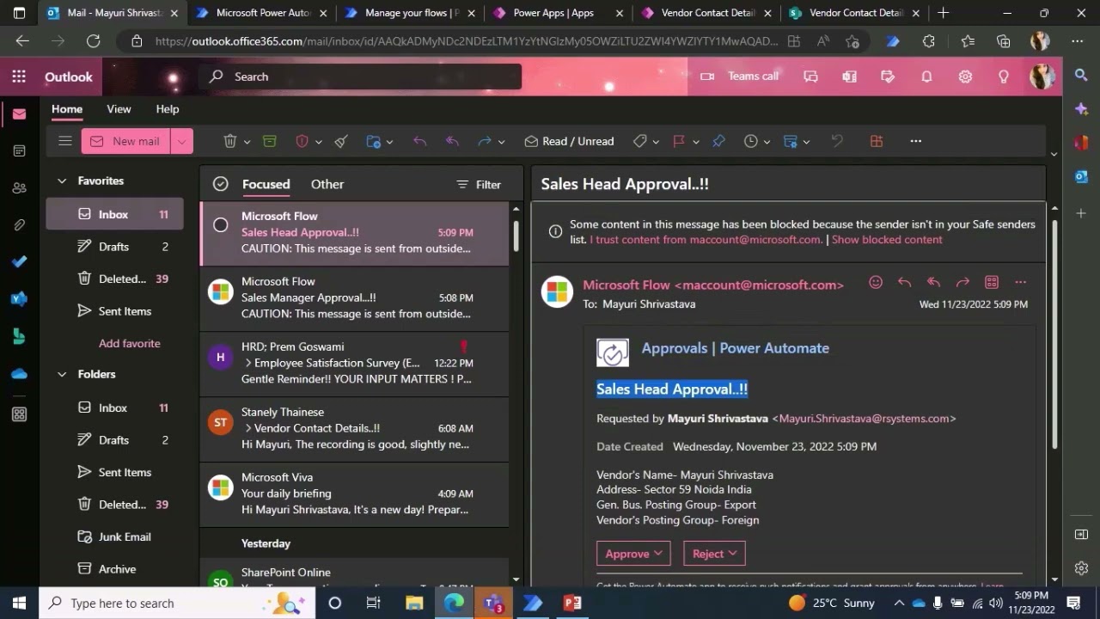Open To Do checkmark in the left rail
1100x619 pixels.
coord(19,261)
